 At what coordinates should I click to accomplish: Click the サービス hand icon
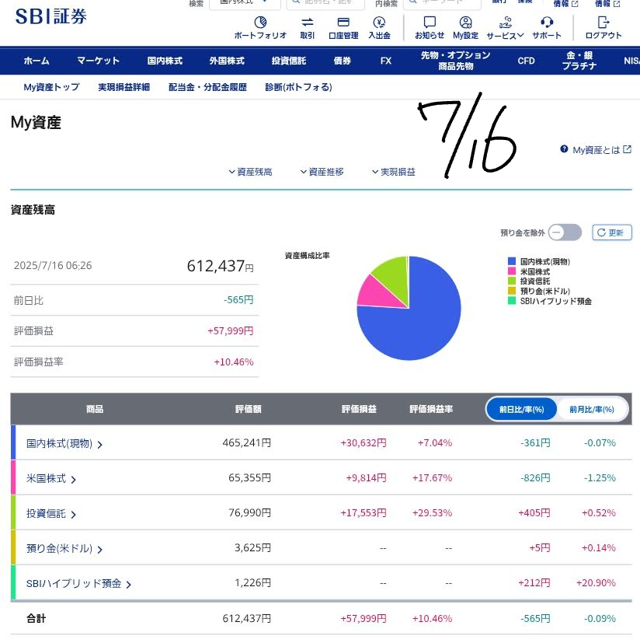click(506, 22)
